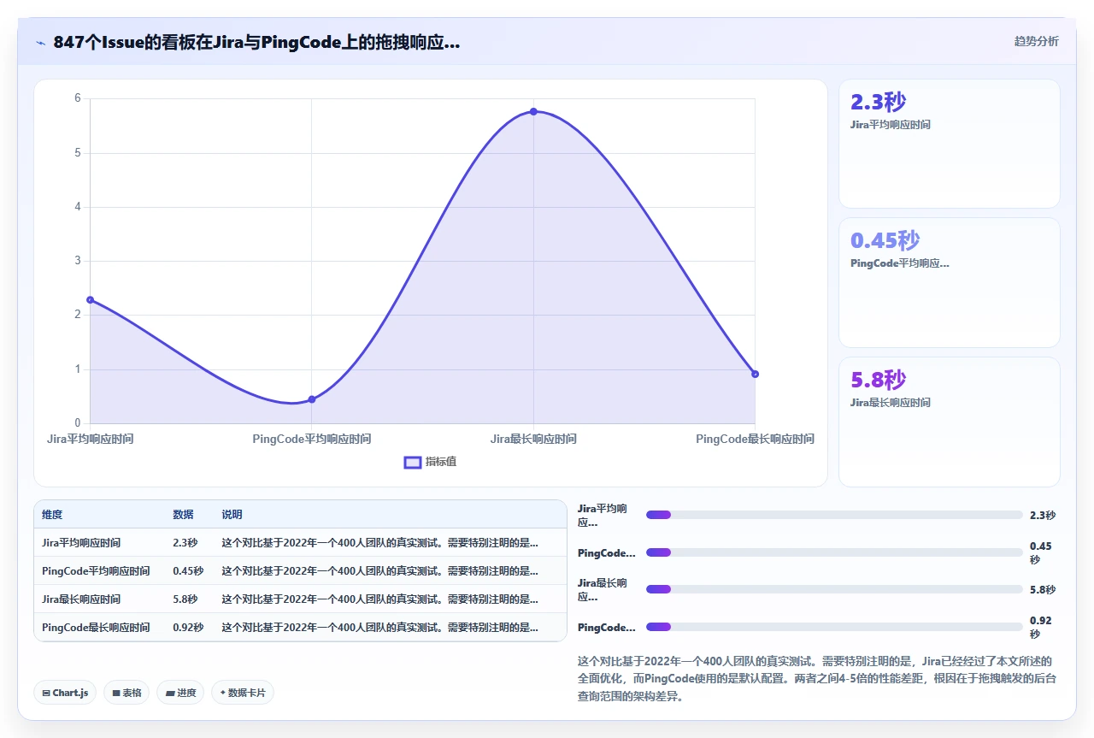Toggle the 指标值 legend item under the chart
The width and height of the screenshot is (1094, 738).
(x=430, y=462)
